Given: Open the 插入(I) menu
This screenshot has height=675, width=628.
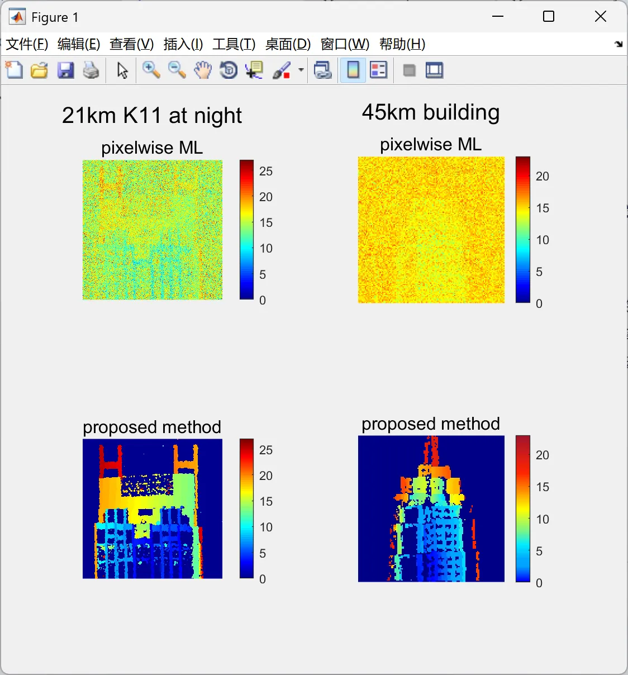Looking at the screenshot, I should click(183, 44).
